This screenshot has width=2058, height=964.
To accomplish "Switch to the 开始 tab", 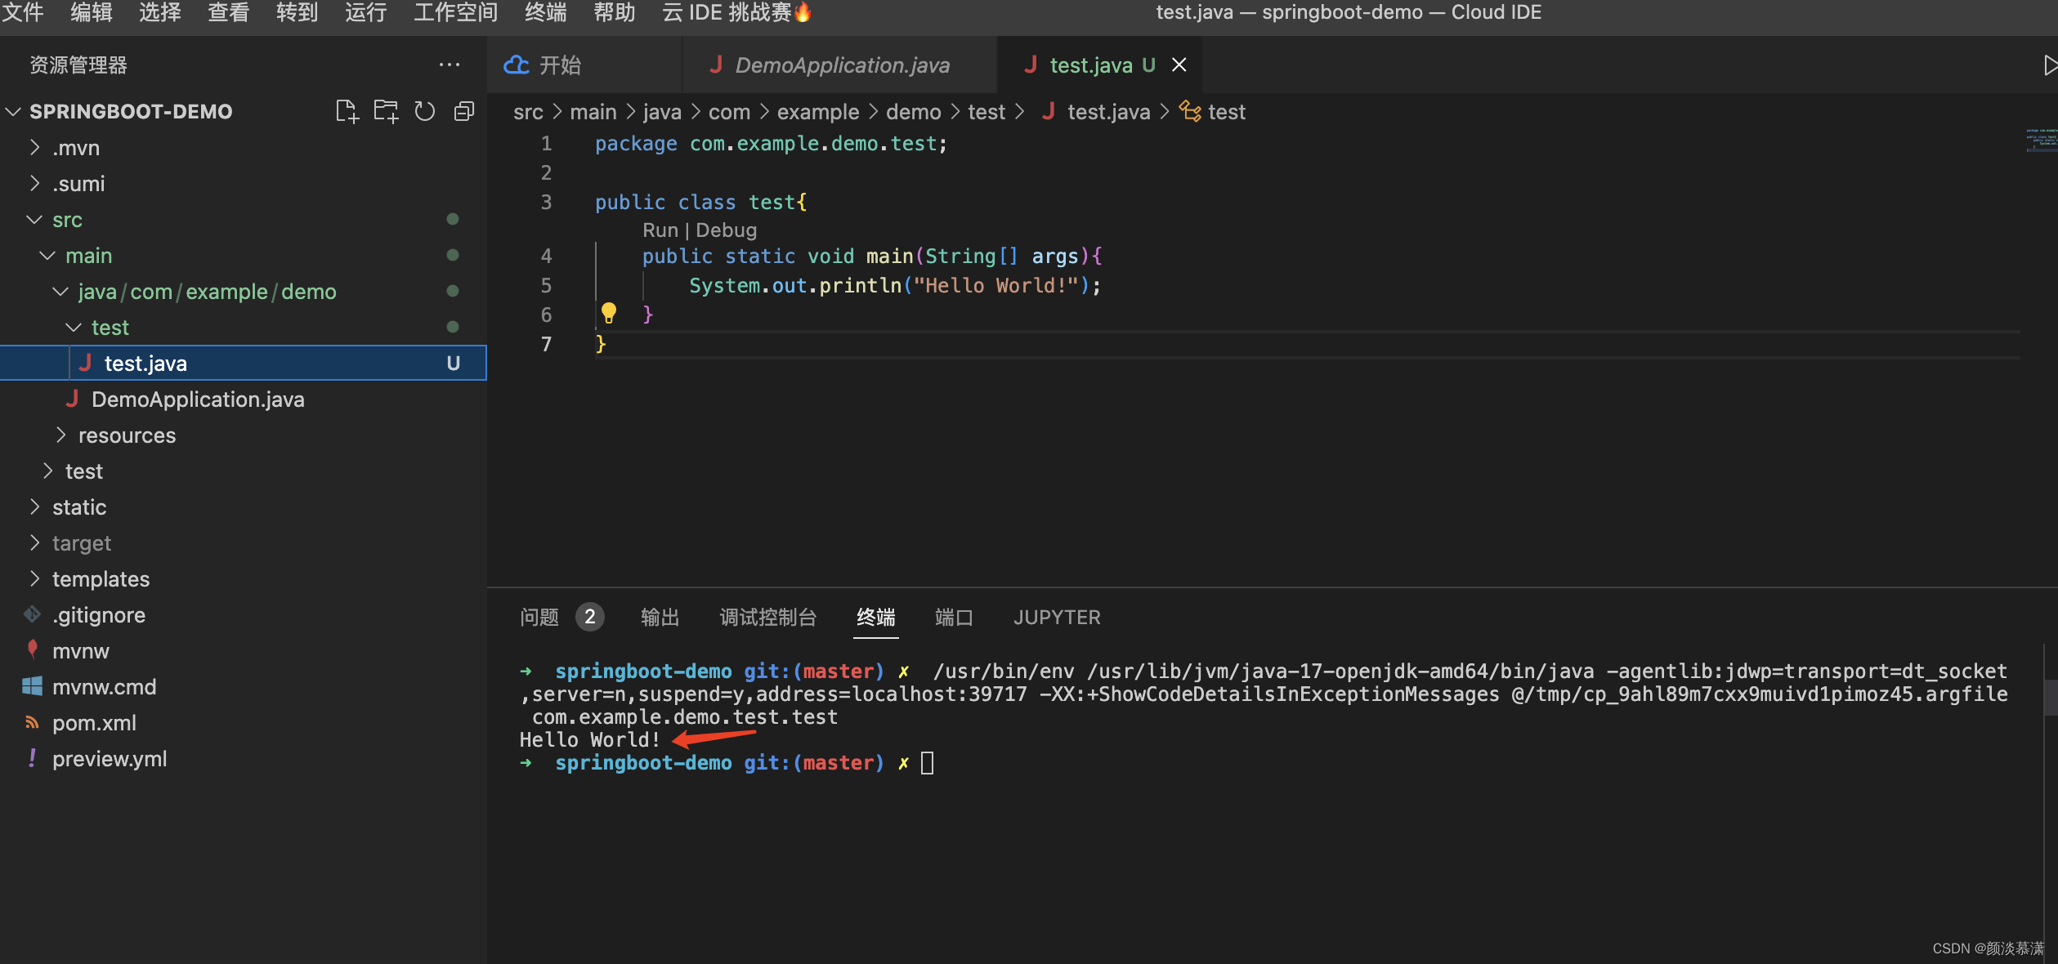I will pos(585,65).
